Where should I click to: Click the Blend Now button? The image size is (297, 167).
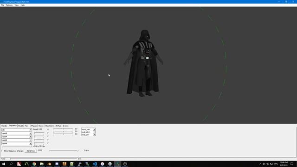click(31, 151)
